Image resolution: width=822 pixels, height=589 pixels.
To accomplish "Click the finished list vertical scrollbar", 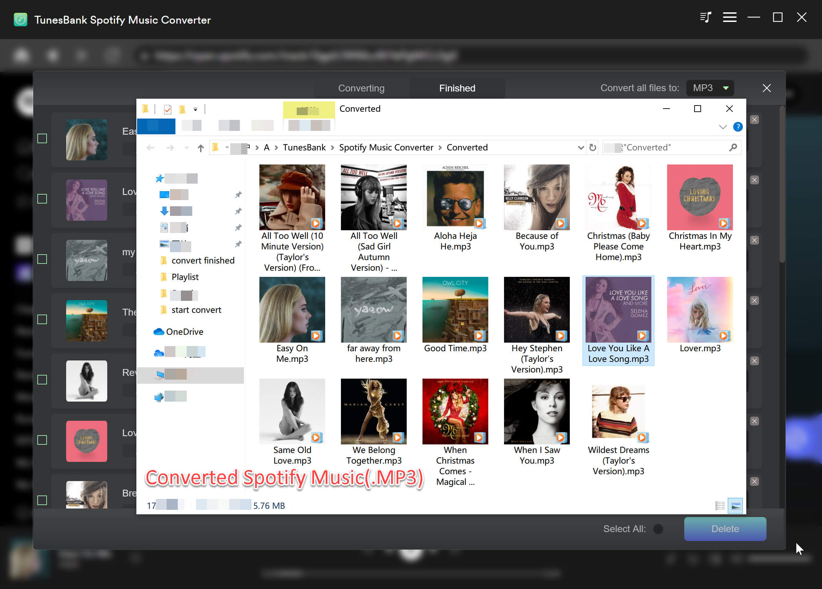I will click(782, 184).
